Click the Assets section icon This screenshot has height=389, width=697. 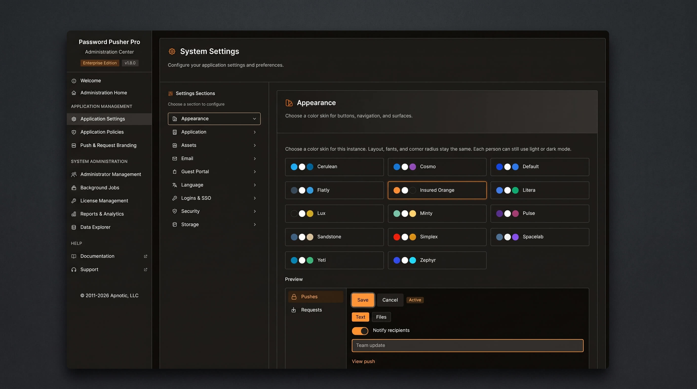[x=175, y=146]
